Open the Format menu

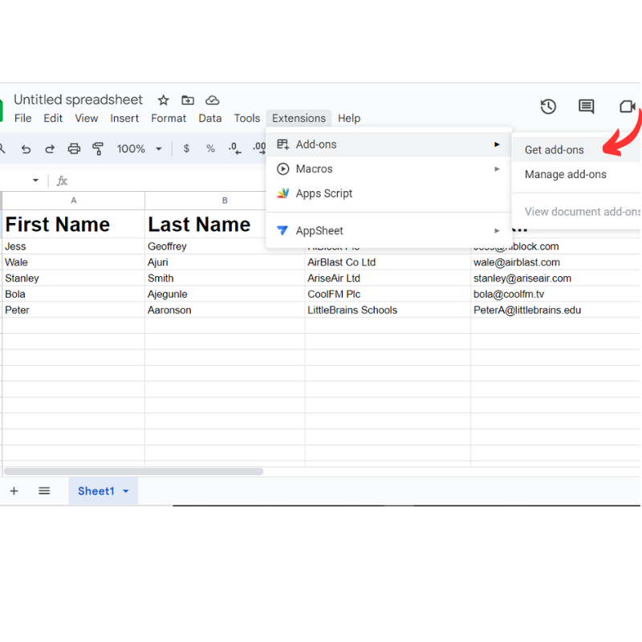169,118
